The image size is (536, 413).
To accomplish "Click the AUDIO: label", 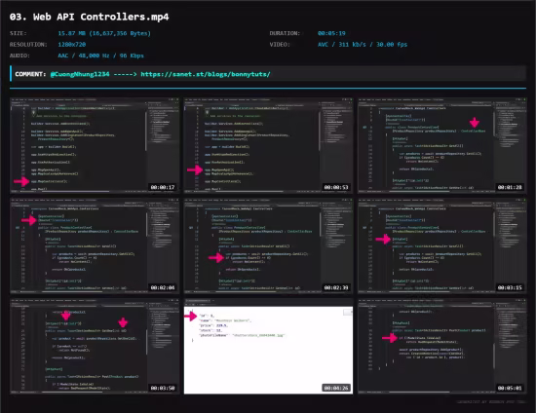I will (x=19, y=56).
